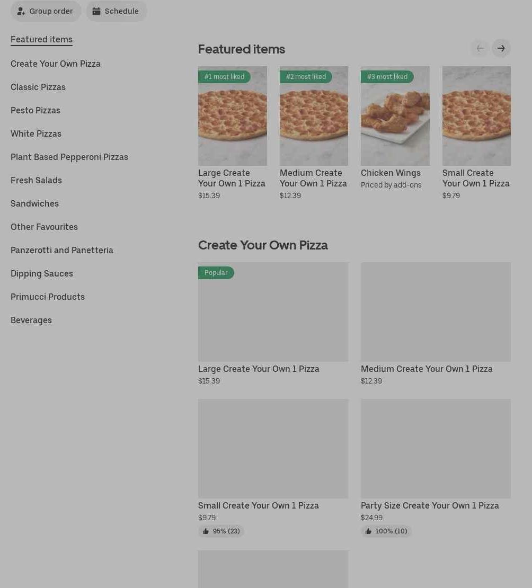Click the Popular badge on Large pizza
Viewport: 532px width, 588px height.
pyautogui.click(x=216, y=273)
